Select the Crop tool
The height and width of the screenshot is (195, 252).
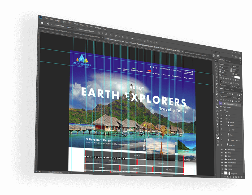[216, 74]
